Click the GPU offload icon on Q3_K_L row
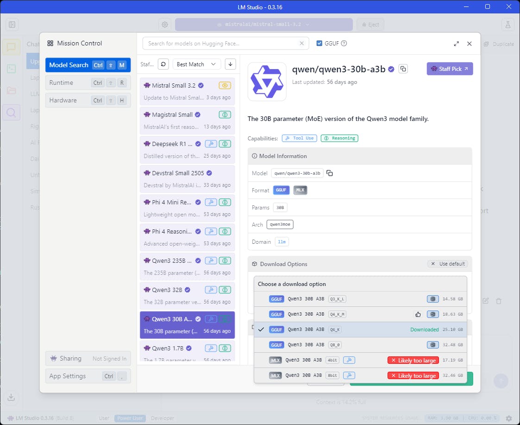 [x=433, y=299]
